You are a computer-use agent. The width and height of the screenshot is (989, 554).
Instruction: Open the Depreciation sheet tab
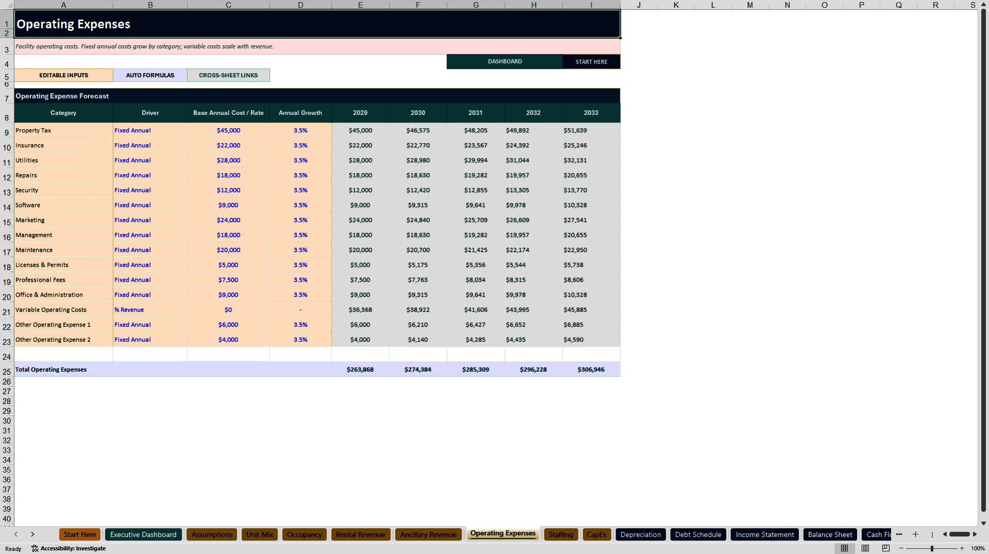(641, 534)
